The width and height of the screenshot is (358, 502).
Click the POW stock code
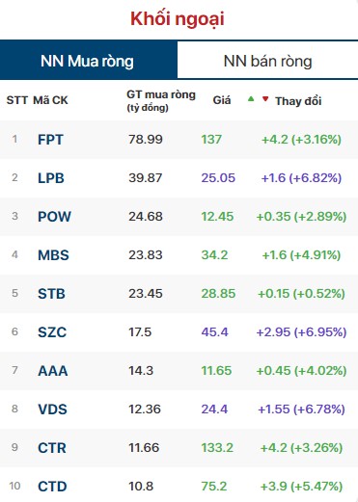tap(54, 217)
